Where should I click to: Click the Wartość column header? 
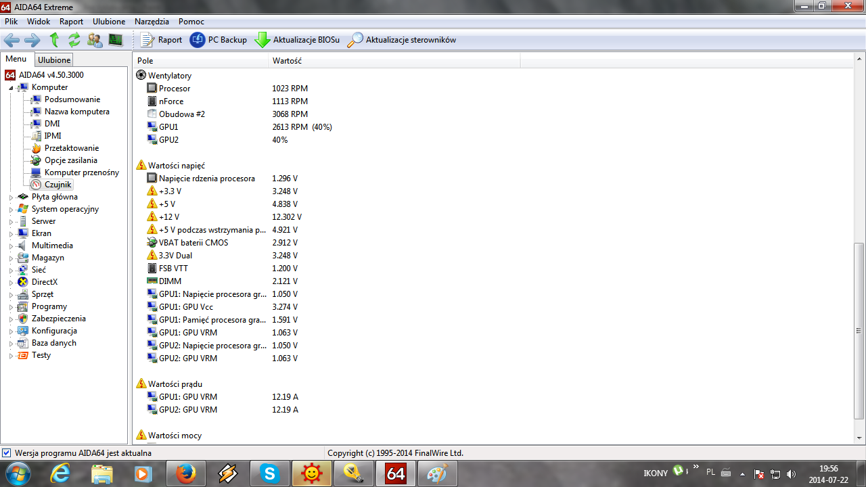coord(394,61)
